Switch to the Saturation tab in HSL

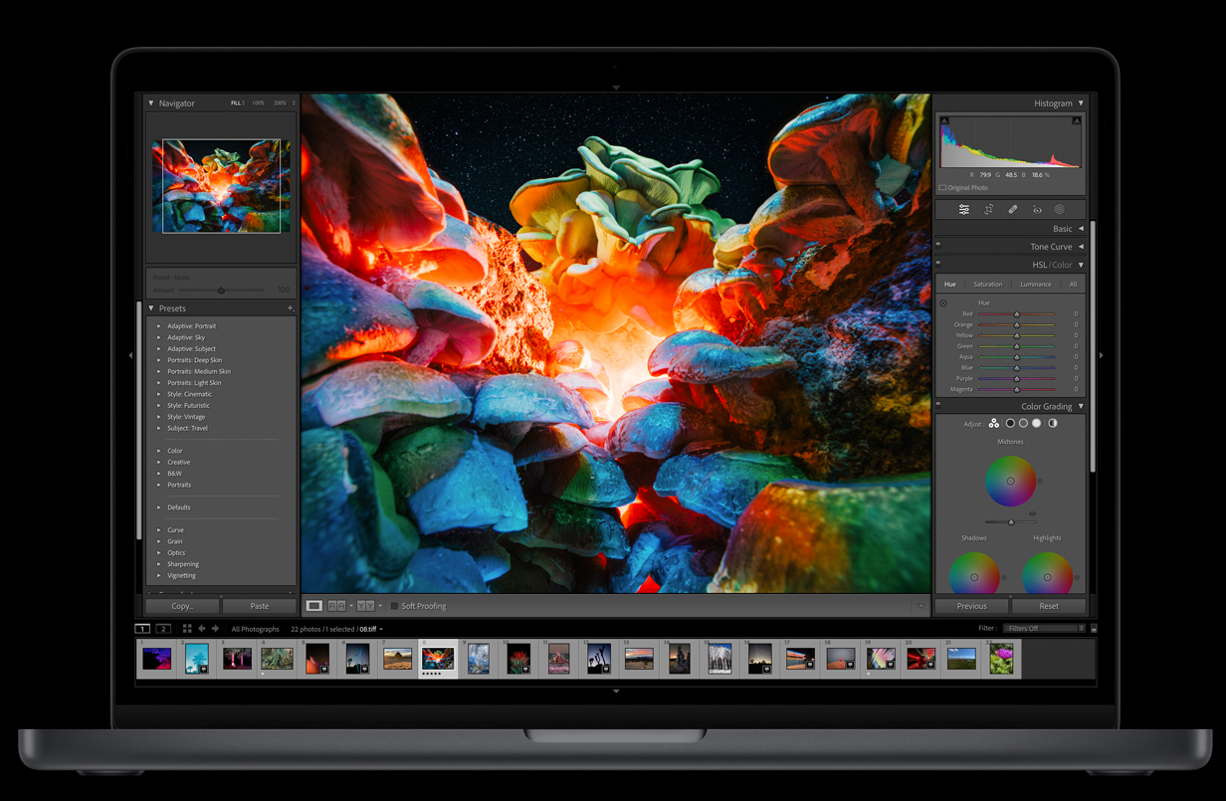(x=987, y=285)
